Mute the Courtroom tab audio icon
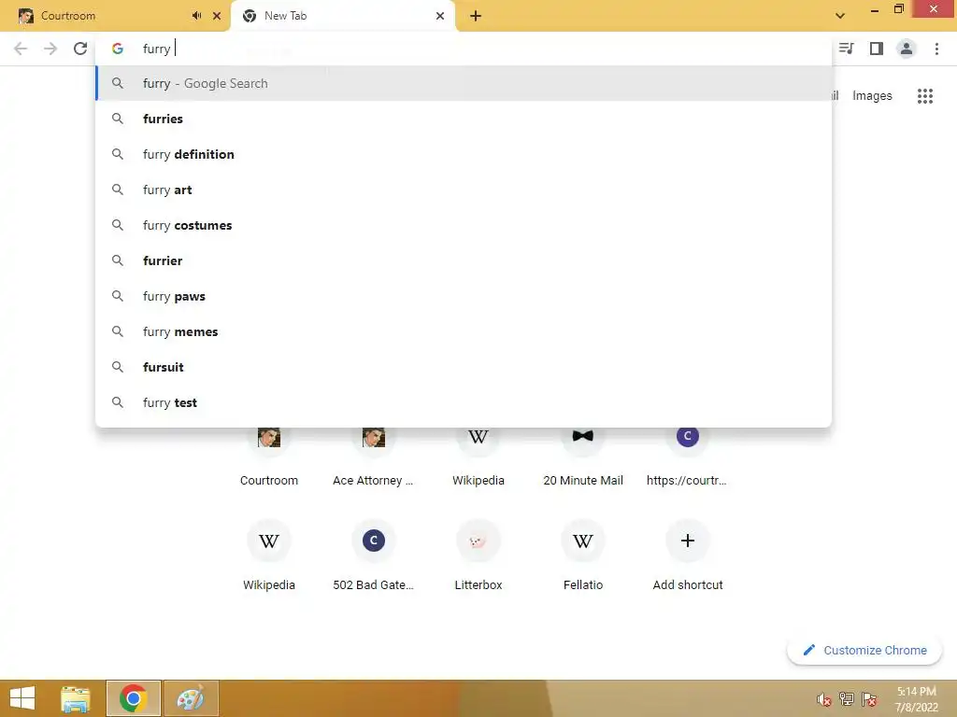Viewport: 957px width, 717px height. pyautogui.click(x=196, y=16)
